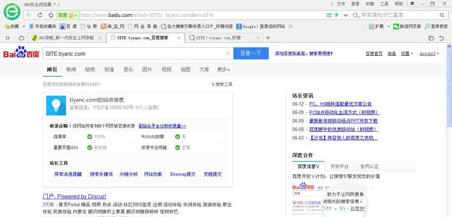Restore closed tab with undo arrow

[441, 38]
